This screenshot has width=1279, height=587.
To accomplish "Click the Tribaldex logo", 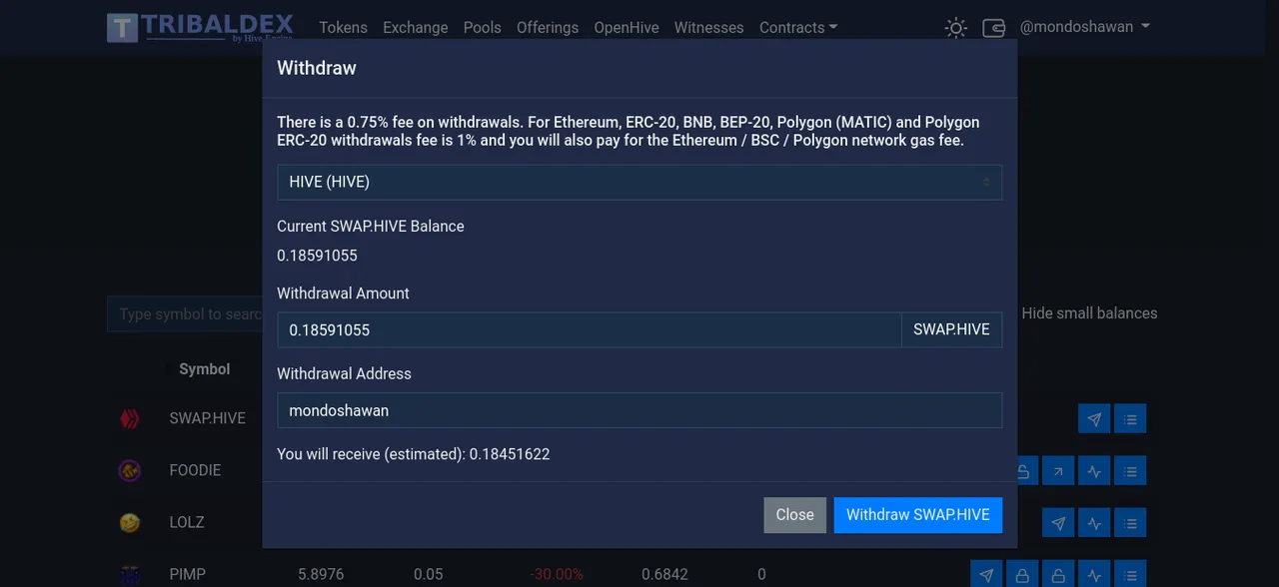I will coord(200,27).
